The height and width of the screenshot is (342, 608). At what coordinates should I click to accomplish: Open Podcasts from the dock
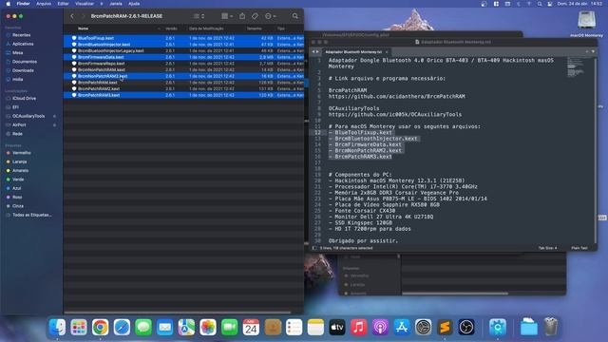point(380,327)
